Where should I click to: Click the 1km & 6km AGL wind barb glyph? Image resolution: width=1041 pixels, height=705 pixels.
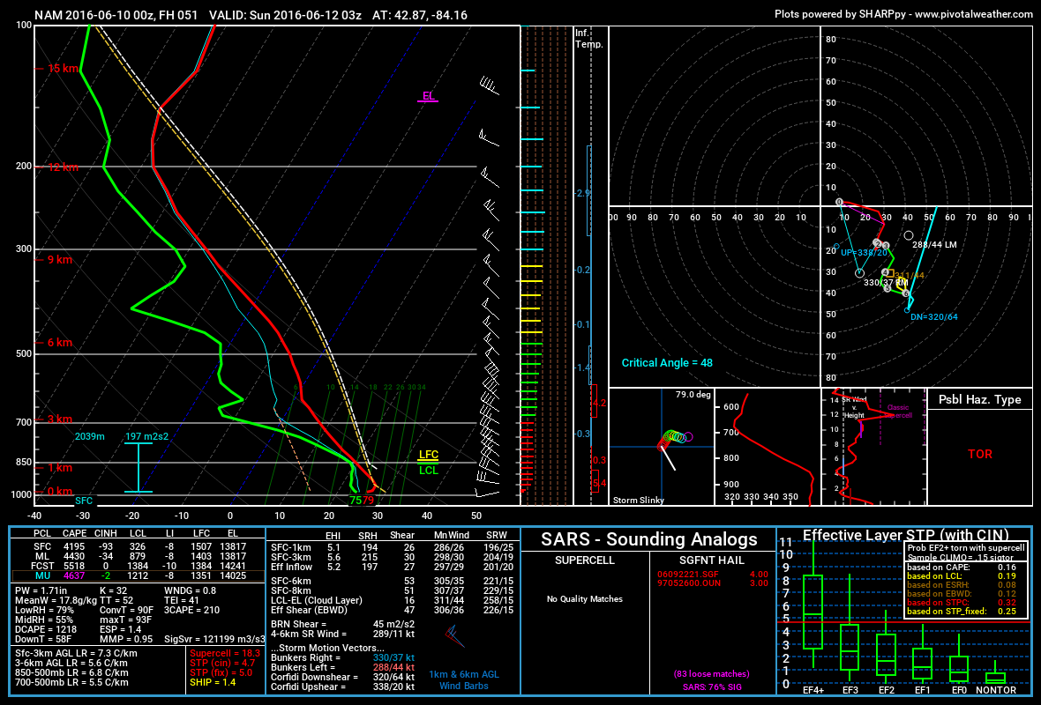click(x=454, y=636)
